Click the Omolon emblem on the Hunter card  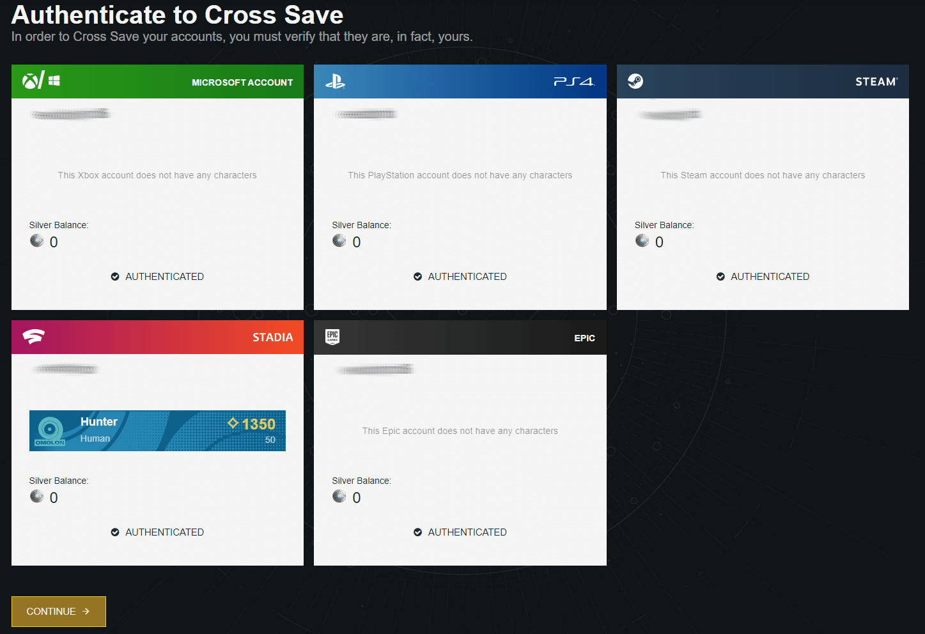click(x=51, y=430)
